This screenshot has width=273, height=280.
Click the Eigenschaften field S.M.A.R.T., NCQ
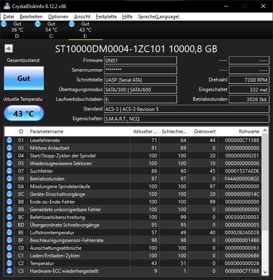pyautogui.click(x=187, y=119)
